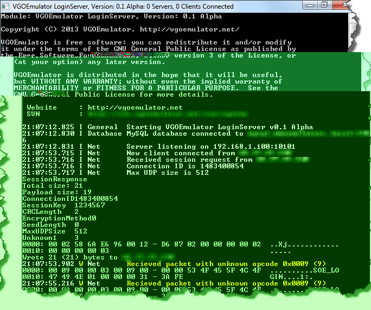The height and width of the screenshot is (310, 371).
Task: Click the 'Received session request from' log line
Action: [x=189, y=160]
